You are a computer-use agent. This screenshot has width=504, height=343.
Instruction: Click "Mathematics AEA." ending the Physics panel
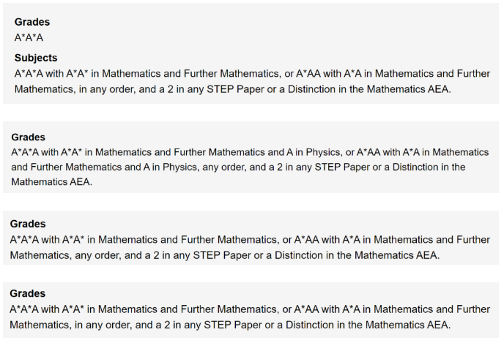click(51, 182)
